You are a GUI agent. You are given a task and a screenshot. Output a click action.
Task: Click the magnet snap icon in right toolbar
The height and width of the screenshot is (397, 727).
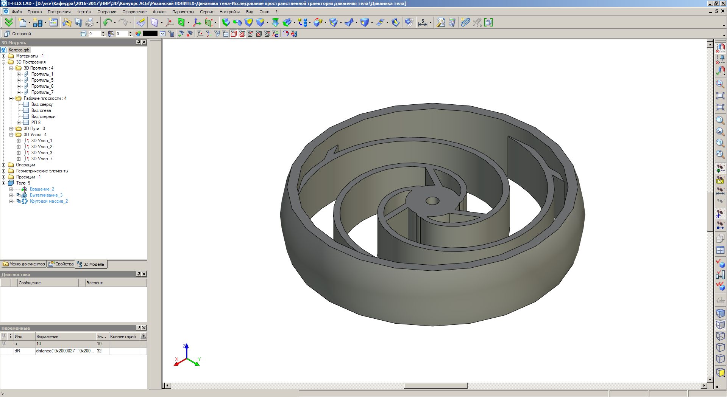(720, 48)
